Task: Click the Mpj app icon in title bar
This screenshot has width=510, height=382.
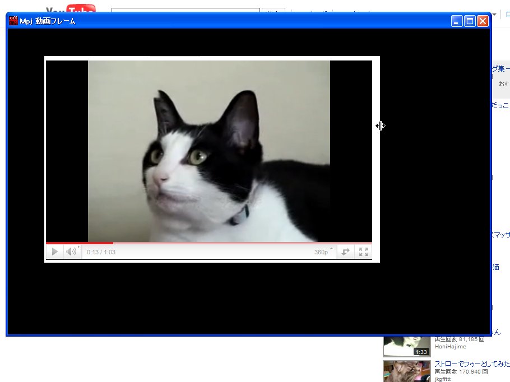Action: pyautogui.click(x=13, y=21)
